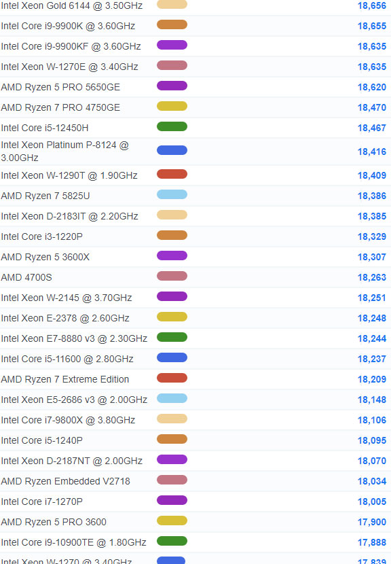Click orange bar for Core i9-9900K

pyautogui.click(x=172, y=24)
